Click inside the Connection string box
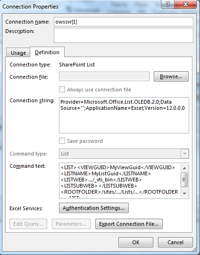This screenshot has height=255, width=200. coord(124,115)
